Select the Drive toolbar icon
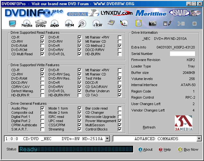204x161 pixels. click(x=41, y=23)
